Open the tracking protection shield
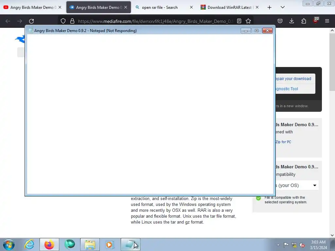 pyautogui.click(x=63, y=21)
